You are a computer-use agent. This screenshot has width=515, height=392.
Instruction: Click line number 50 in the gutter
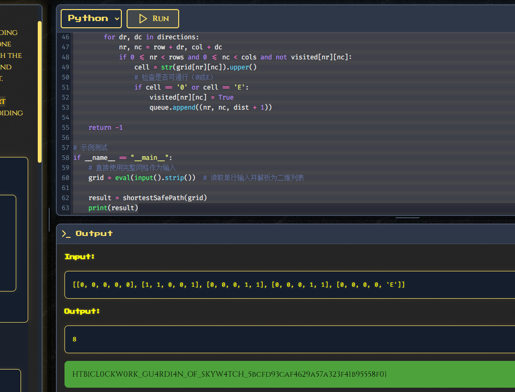click(x=65, y=77)
